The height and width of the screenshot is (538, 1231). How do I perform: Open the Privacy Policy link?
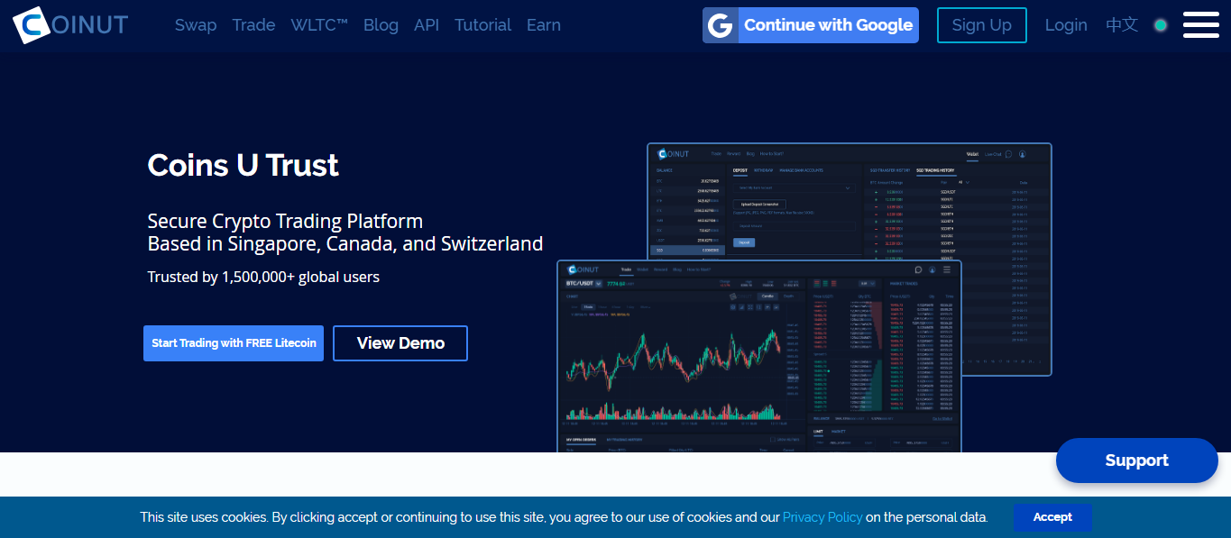pyautogui.click(x=822, y=517)
